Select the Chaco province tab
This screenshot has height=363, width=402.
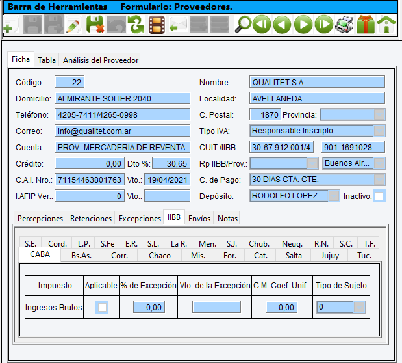pos(160,256)
